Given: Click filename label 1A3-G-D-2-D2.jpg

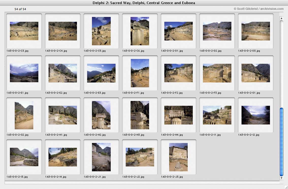Looking at the screenshot, I should [x=211, y=51].
